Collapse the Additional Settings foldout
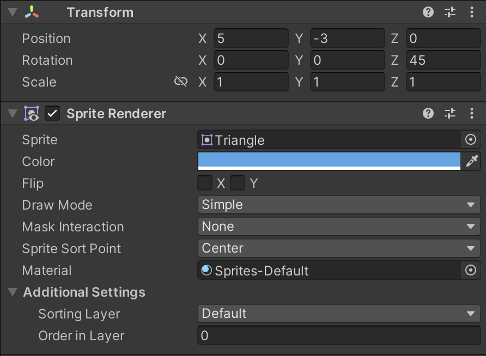 point(13,292)
